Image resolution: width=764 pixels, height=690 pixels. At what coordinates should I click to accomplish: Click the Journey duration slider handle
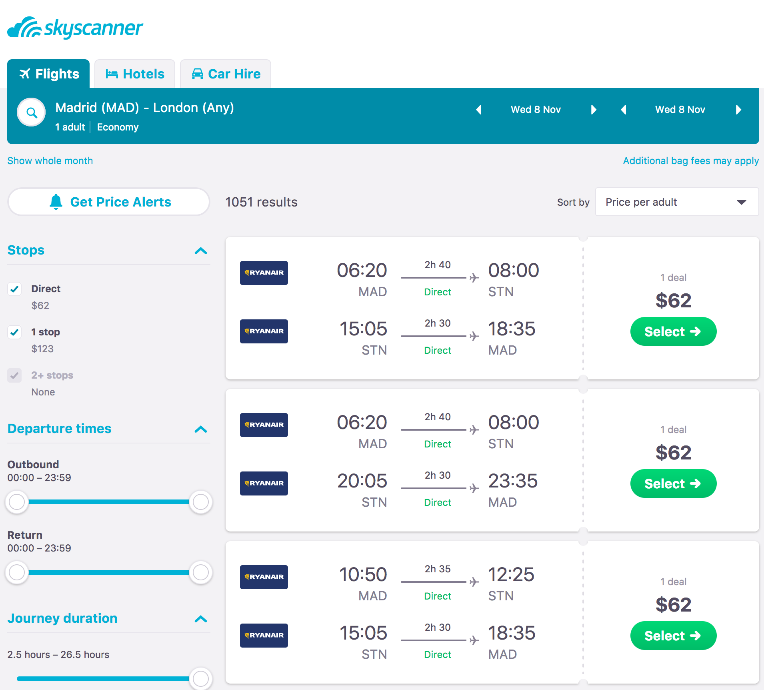point(201,679)
